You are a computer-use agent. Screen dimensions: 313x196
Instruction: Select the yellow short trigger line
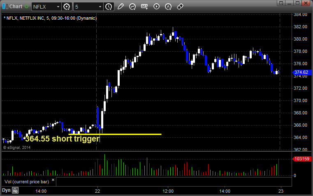(115, 134)
